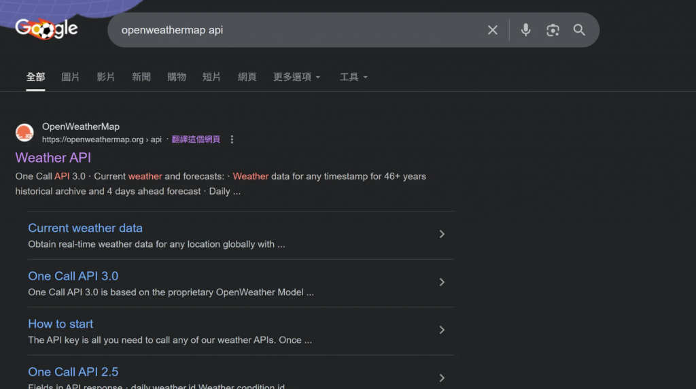Screen dimensions: 696x389
Task: Open the 購物 tab
Action: pos(177,77)
